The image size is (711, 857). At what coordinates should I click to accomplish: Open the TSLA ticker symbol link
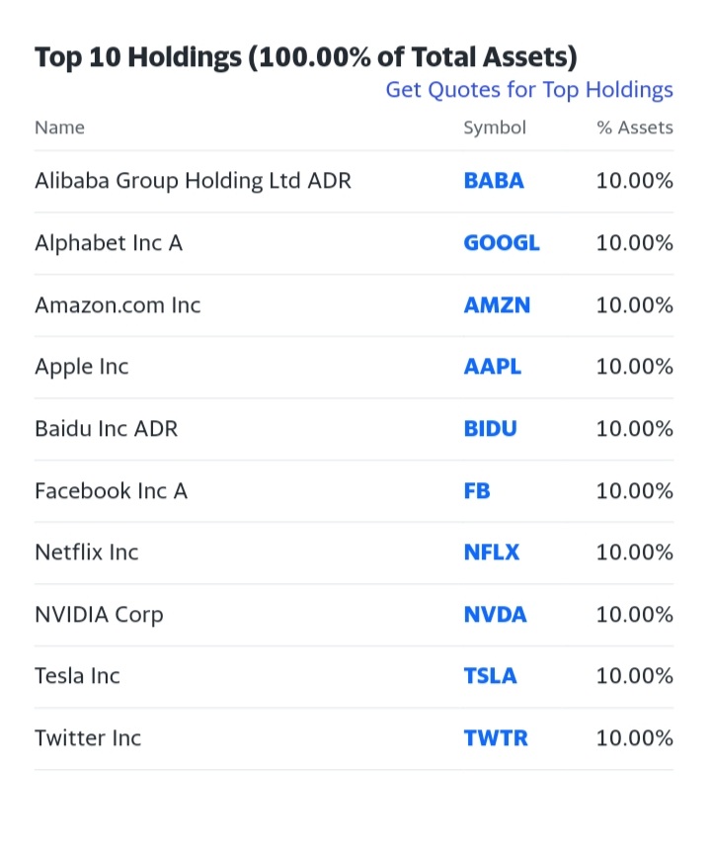click(x=490, y=677)
